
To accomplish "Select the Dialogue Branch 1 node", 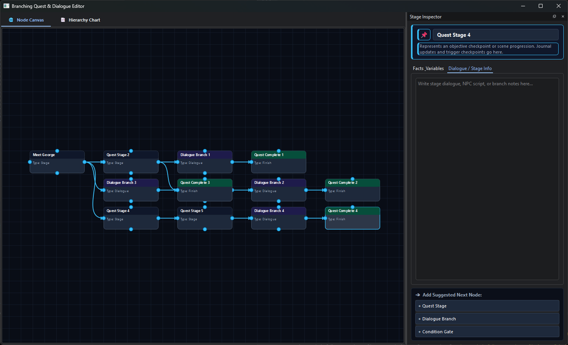I will (x=205, y=162).
